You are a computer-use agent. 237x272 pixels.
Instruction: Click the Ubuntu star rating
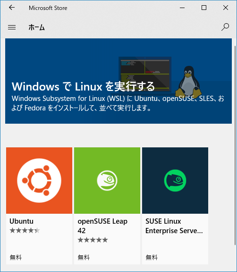tap(25, 231)
